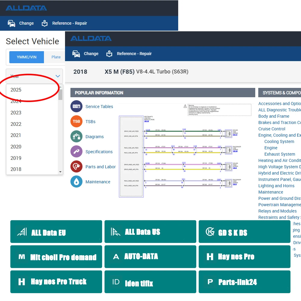Click the AUTO-DATA button

(150, 257)
